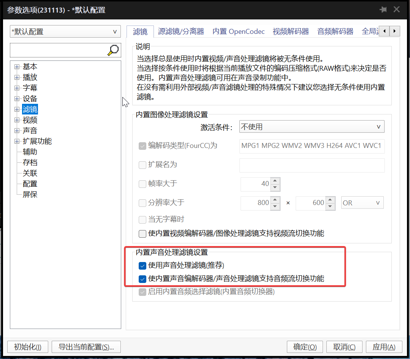Click the resolution height field showing 600

(311, 203)
